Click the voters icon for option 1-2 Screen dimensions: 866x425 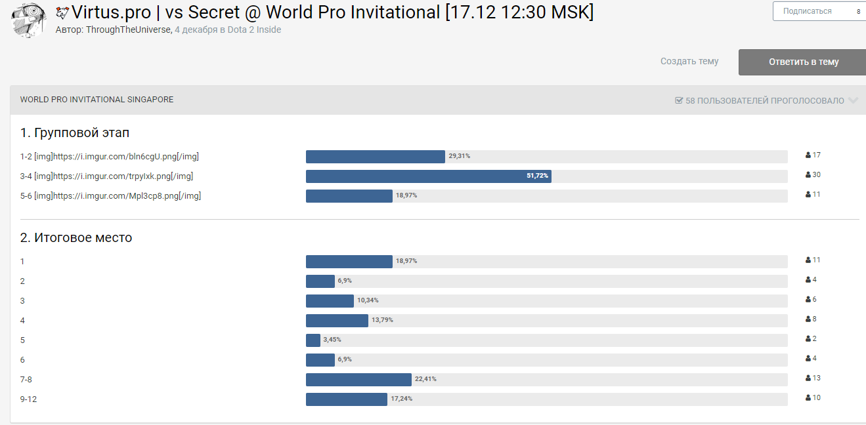click(x=808, y=155)
